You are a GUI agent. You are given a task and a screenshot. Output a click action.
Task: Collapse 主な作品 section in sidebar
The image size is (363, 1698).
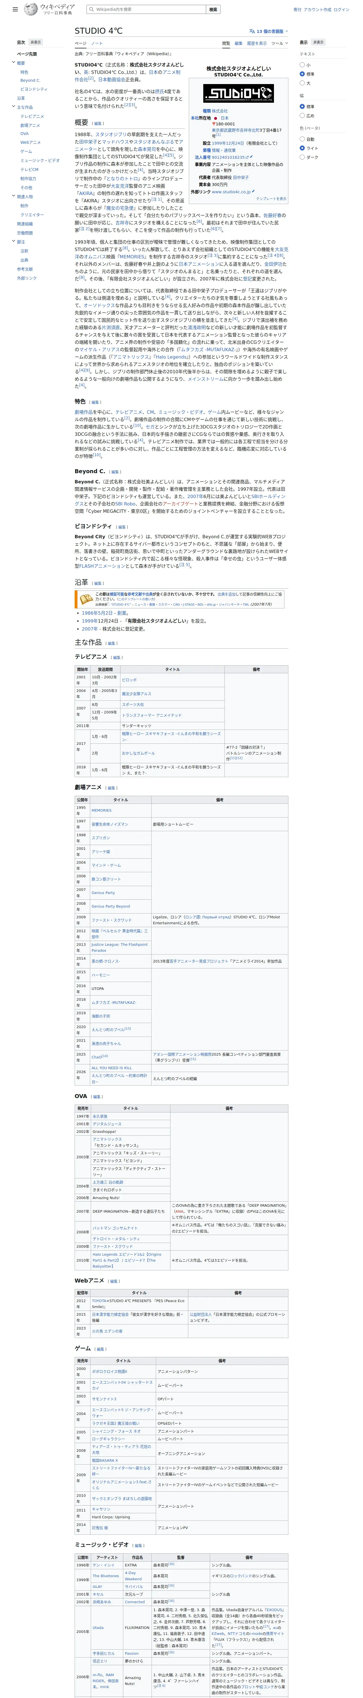(13, 107)
